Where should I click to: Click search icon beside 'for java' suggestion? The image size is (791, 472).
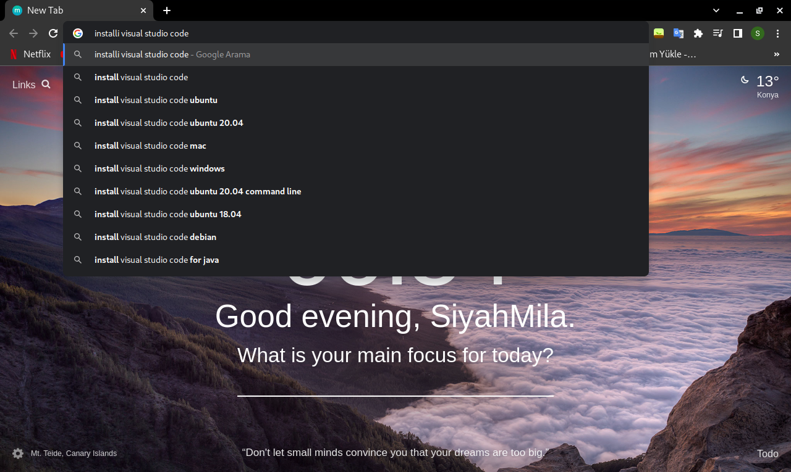[x=78, y=260]
